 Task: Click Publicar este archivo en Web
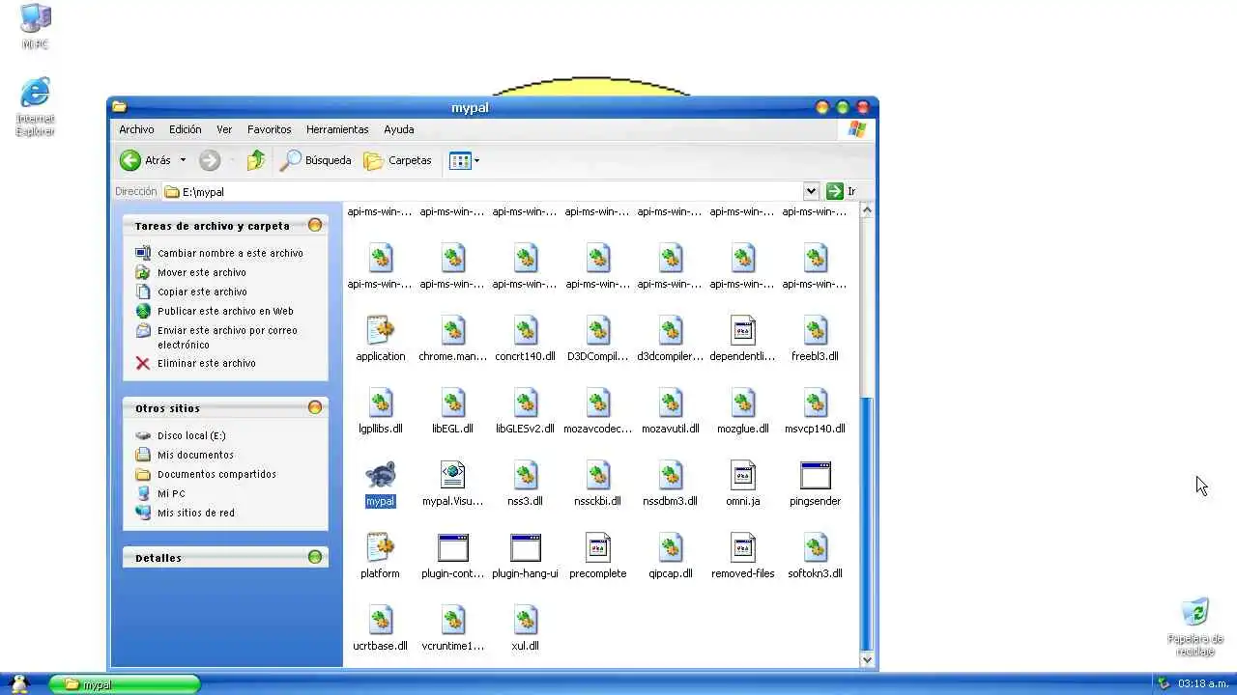tap(225, 311)
